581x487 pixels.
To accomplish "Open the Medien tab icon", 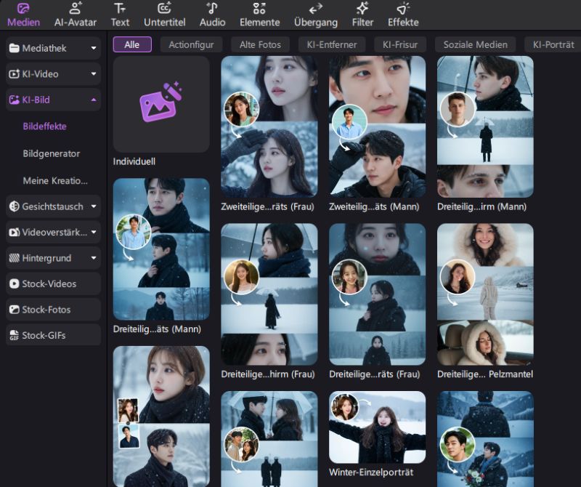I will pyautogui.click(x=23, y=9).
